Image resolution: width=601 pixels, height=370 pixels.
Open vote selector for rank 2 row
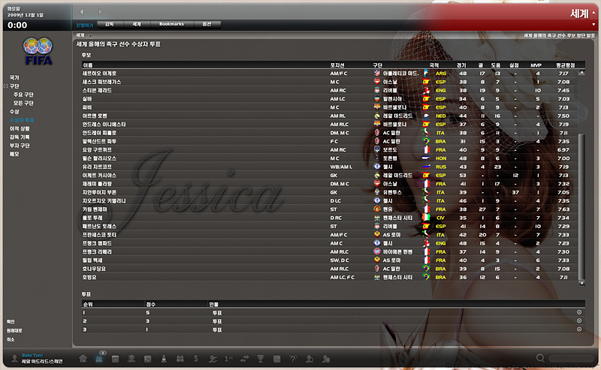coord(579,320)
